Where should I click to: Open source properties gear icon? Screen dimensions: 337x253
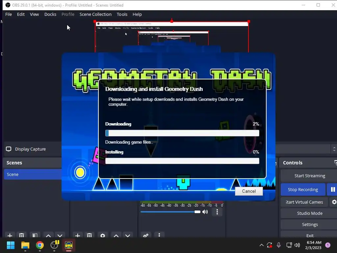coord(103,235)
